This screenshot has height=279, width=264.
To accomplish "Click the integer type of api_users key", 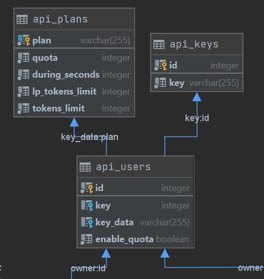I will 175,206.
